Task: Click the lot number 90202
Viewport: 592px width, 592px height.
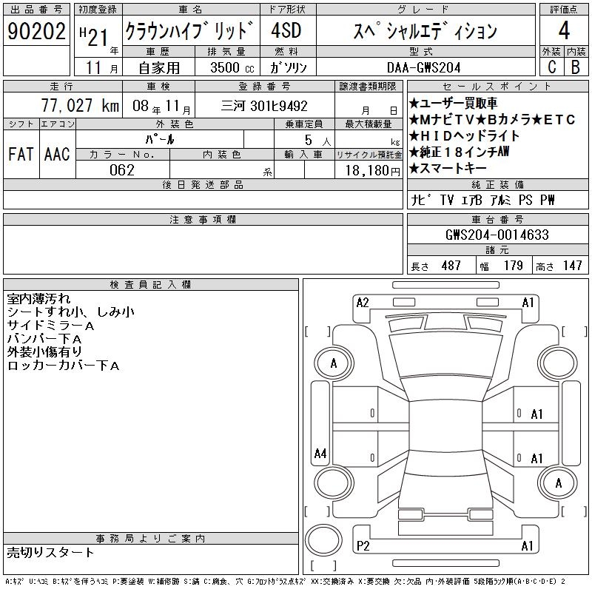Action: pos(36,31)
